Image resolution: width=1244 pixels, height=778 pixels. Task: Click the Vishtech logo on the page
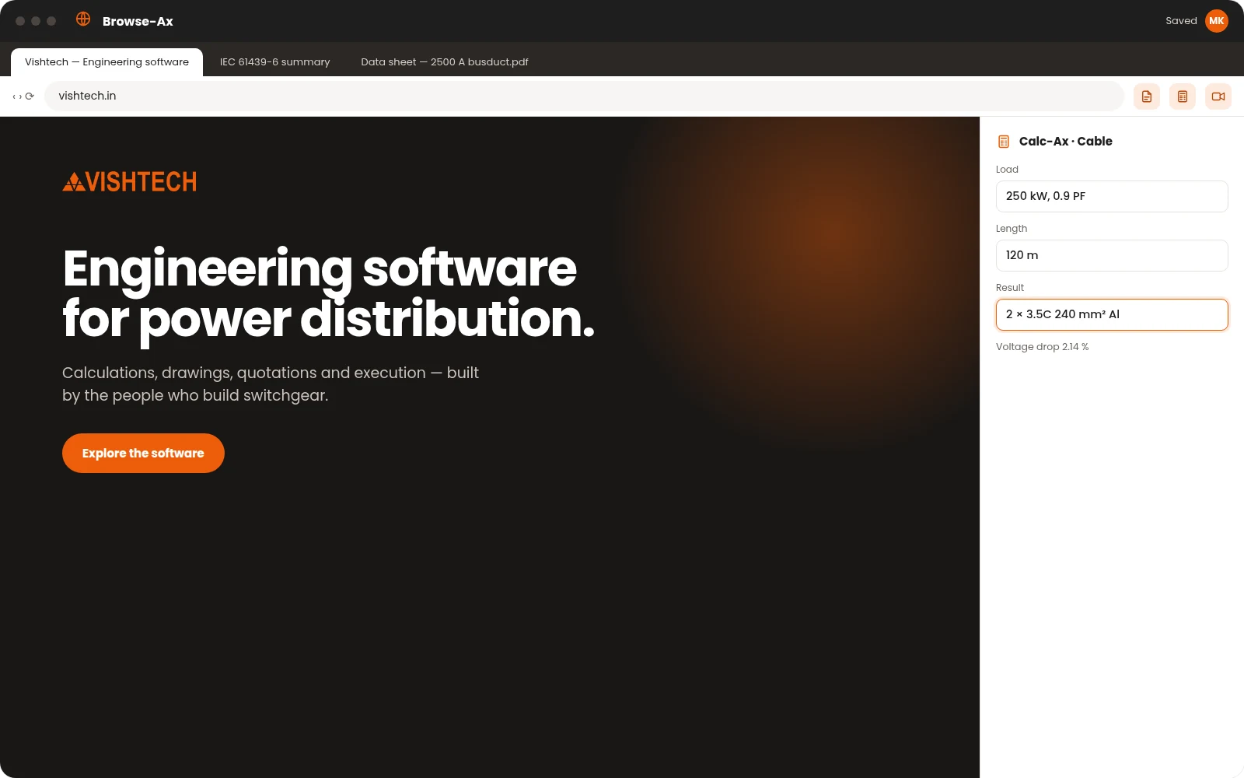[x=130, y=182]
